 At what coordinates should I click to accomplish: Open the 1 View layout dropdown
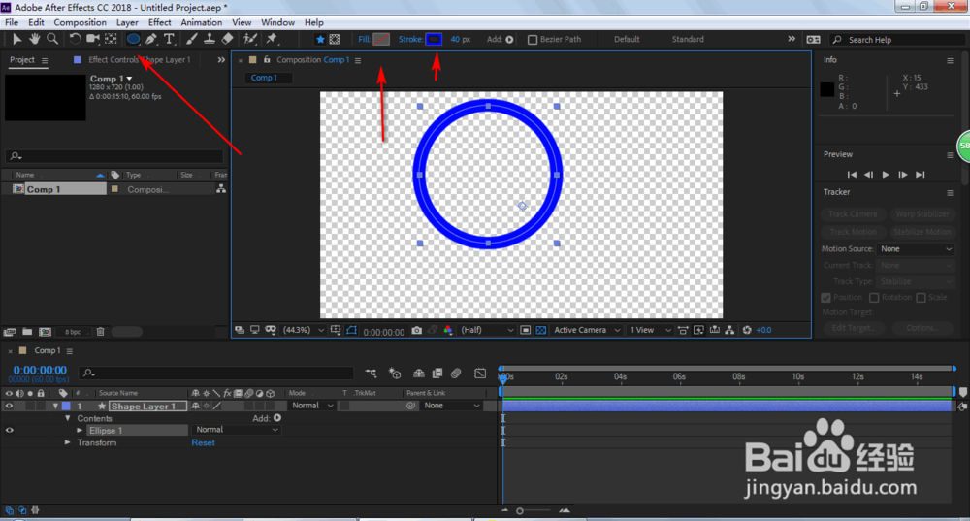(x=650, y=331)
